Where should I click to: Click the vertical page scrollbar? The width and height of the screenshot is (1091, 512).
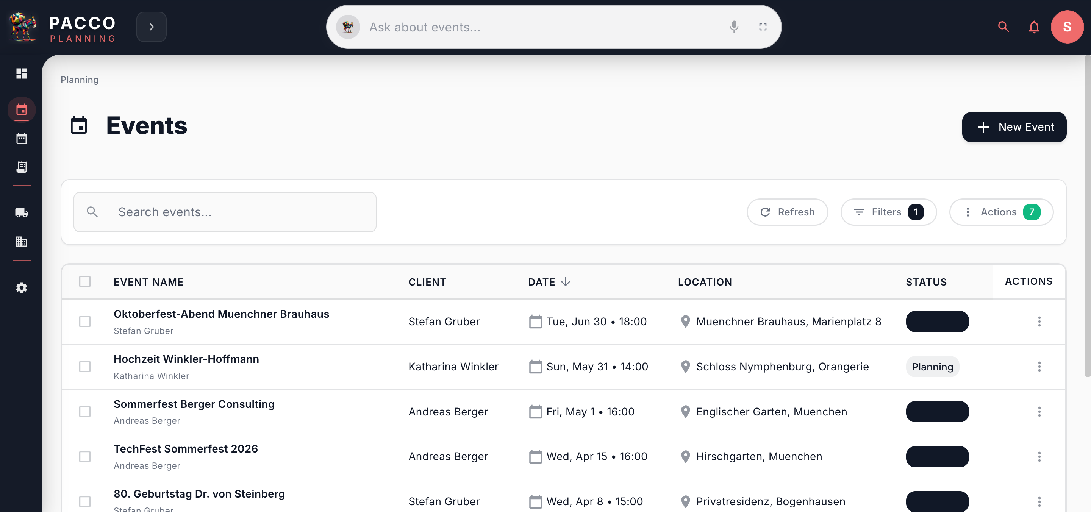coord(1087,216)
